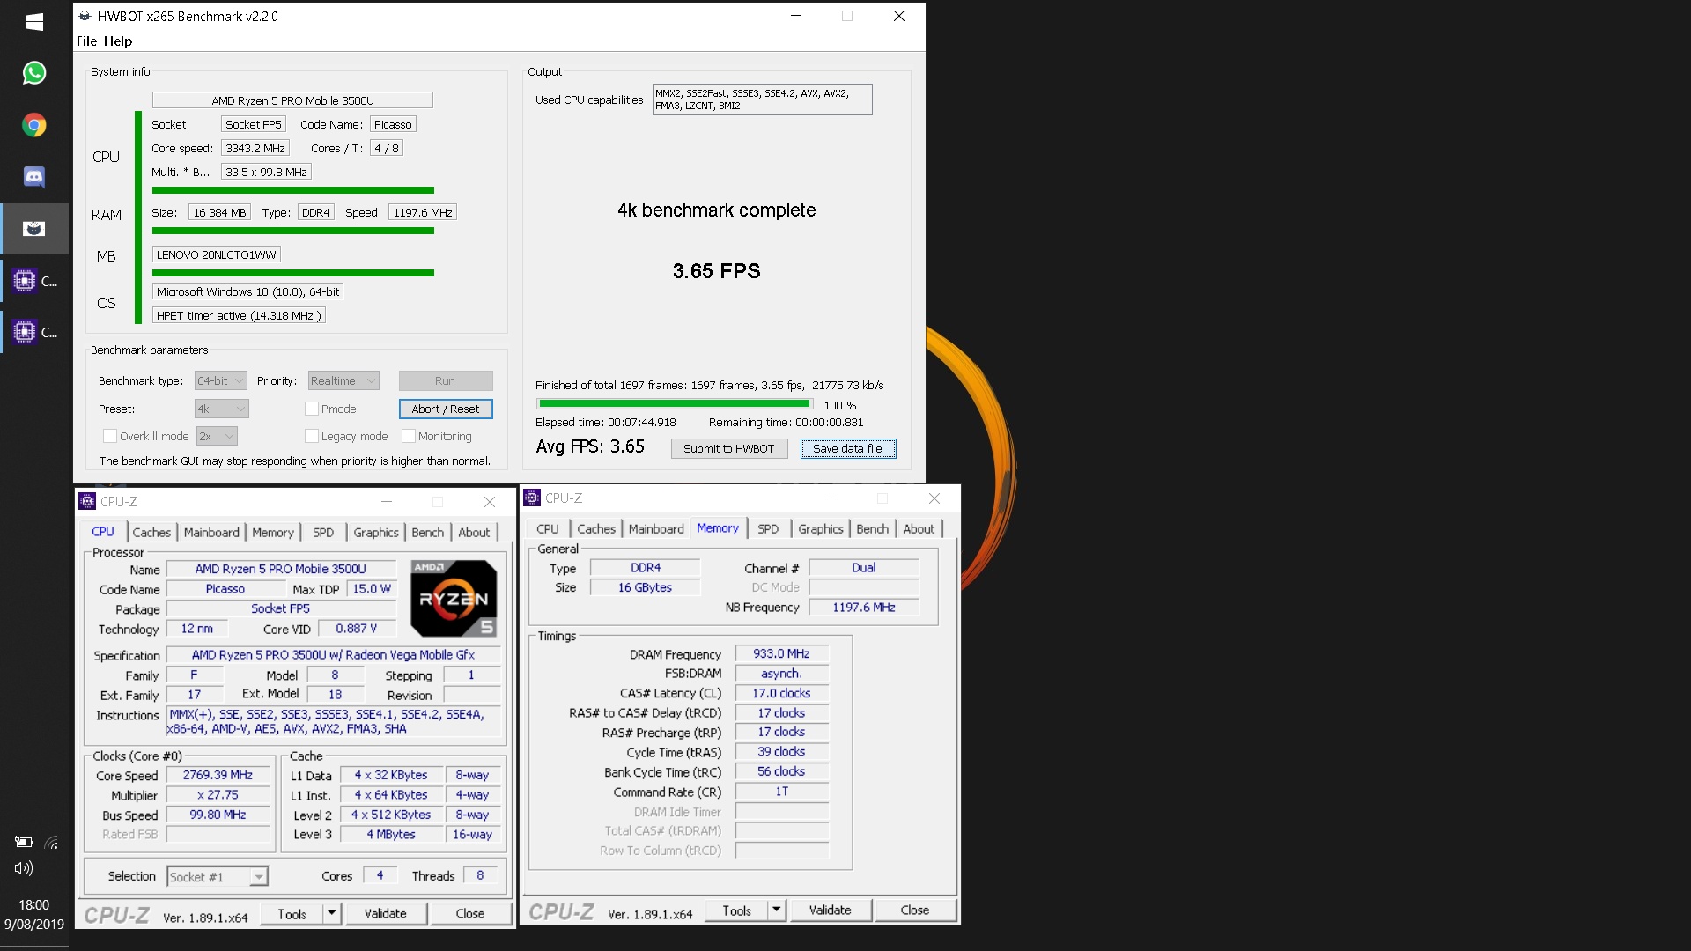Switch to second CPU-Z taskbar entry
This screenshot has width=1691, height=951.
[x=34, y=332]
